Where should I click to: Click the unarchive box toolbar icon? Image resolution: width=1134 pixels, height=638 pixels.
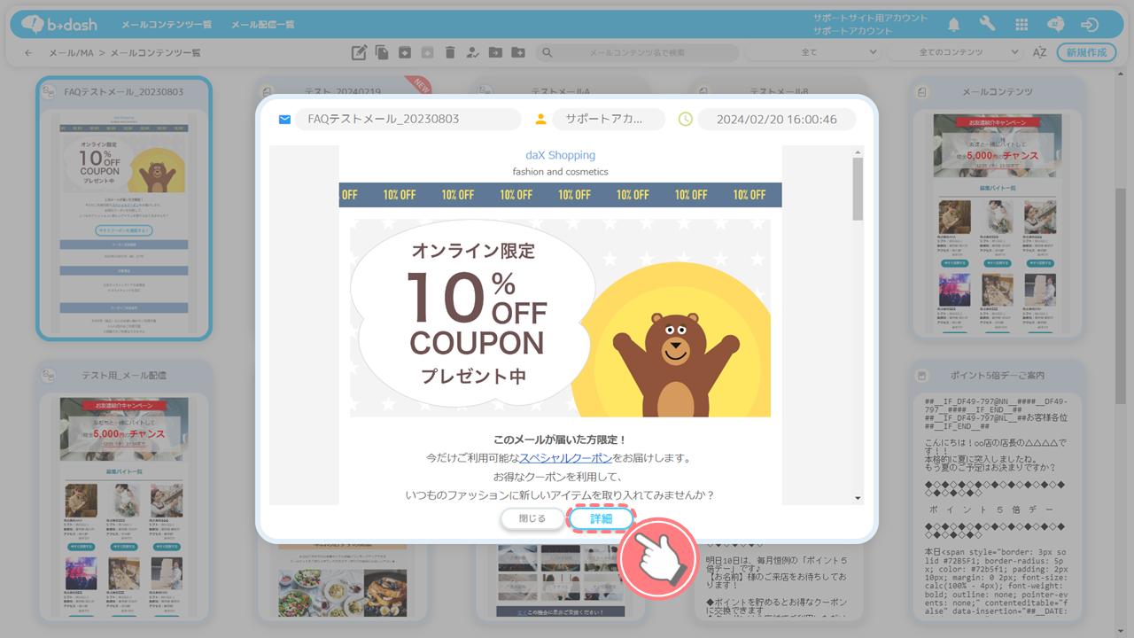[427, 53]
